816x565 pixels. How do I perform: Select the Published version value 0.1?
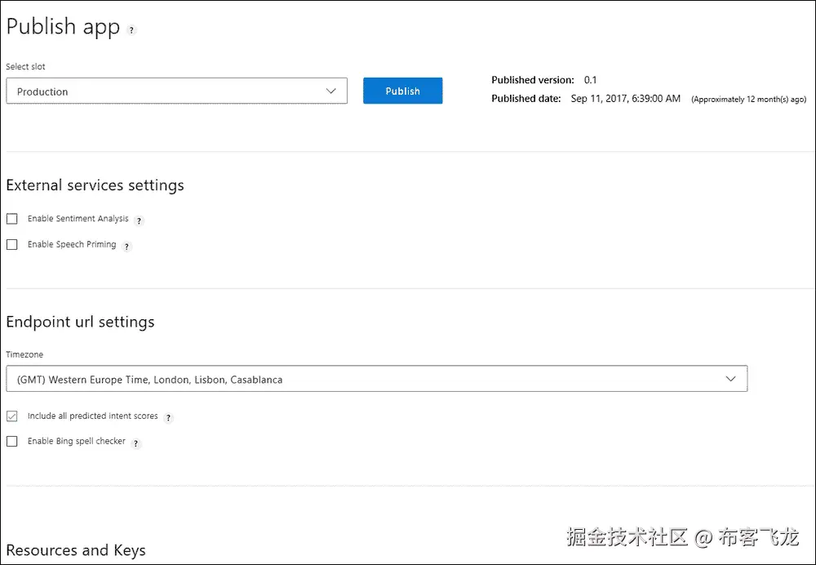click(x=590, y=80)
